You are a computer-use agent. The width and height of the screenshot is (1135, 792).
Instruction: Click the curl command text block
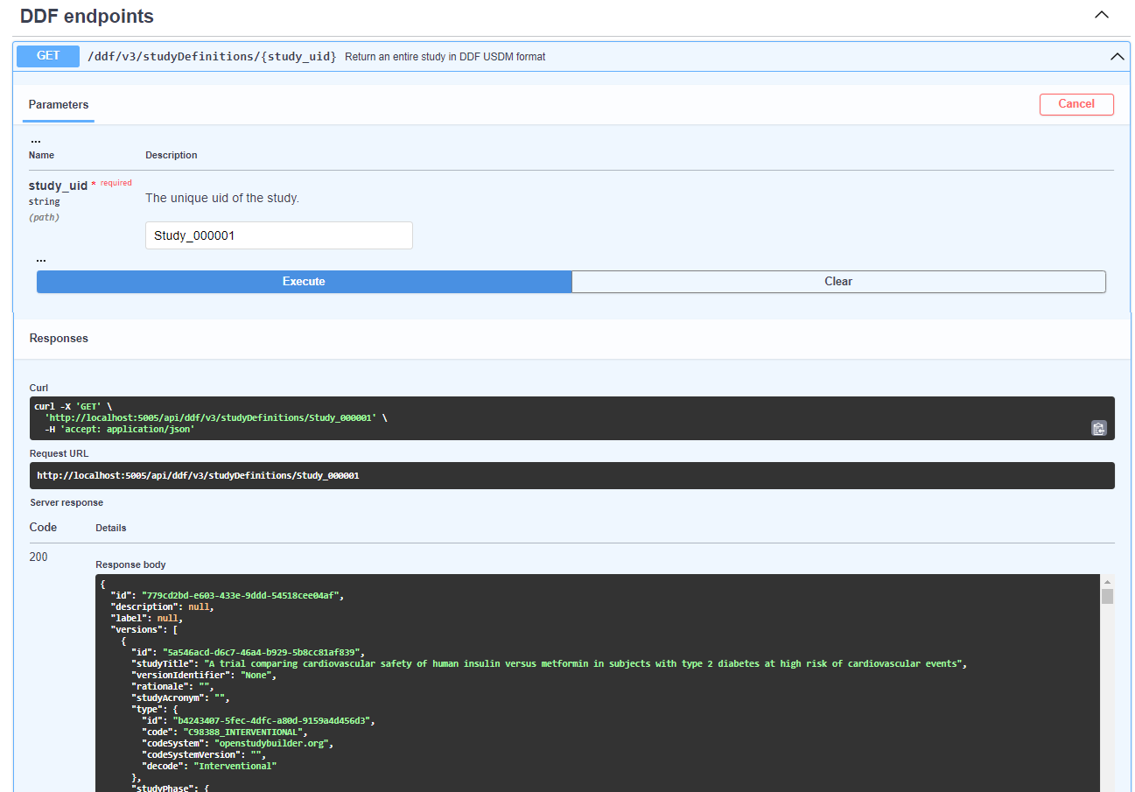[x=572, y=418]
